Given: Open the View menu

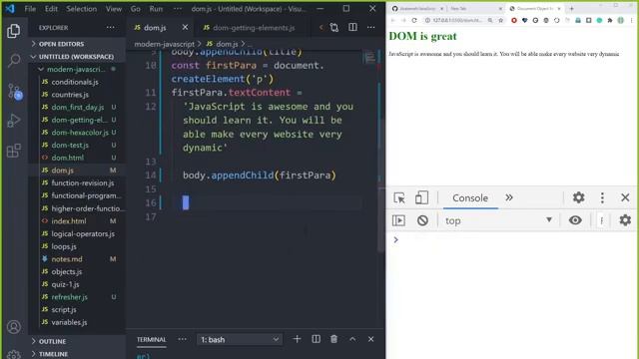Looking at the screenshot, I should click(114, 9).
